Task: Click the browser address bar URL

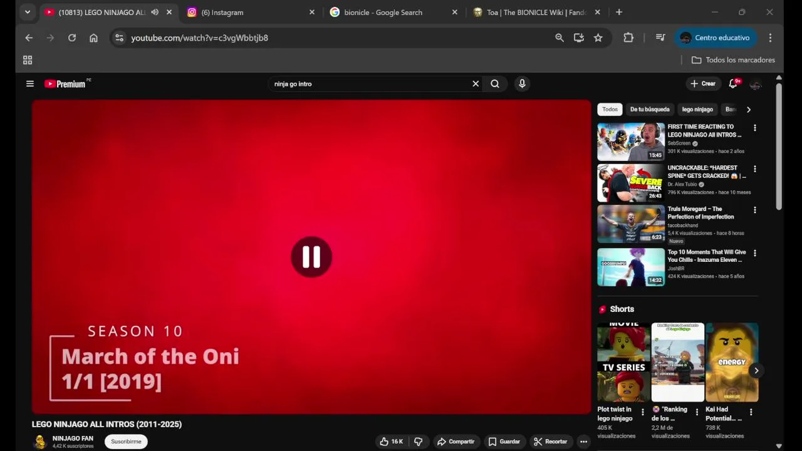Action: tap(199, 38)
